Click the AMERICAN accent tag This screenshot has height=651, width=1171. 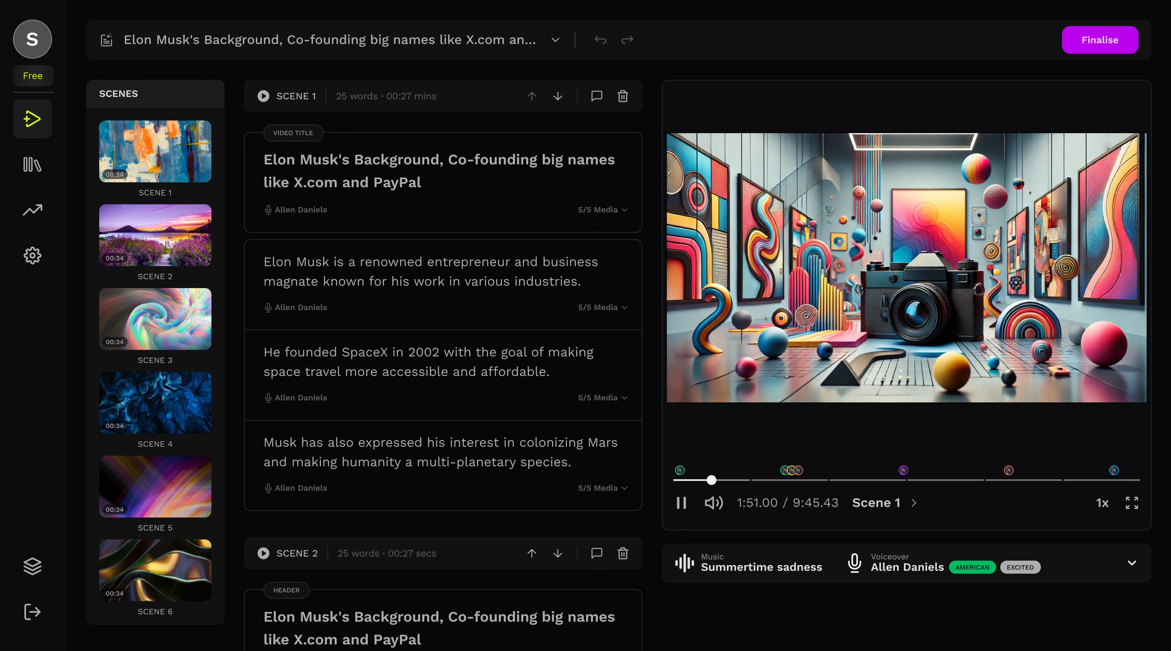pos(972,567)
